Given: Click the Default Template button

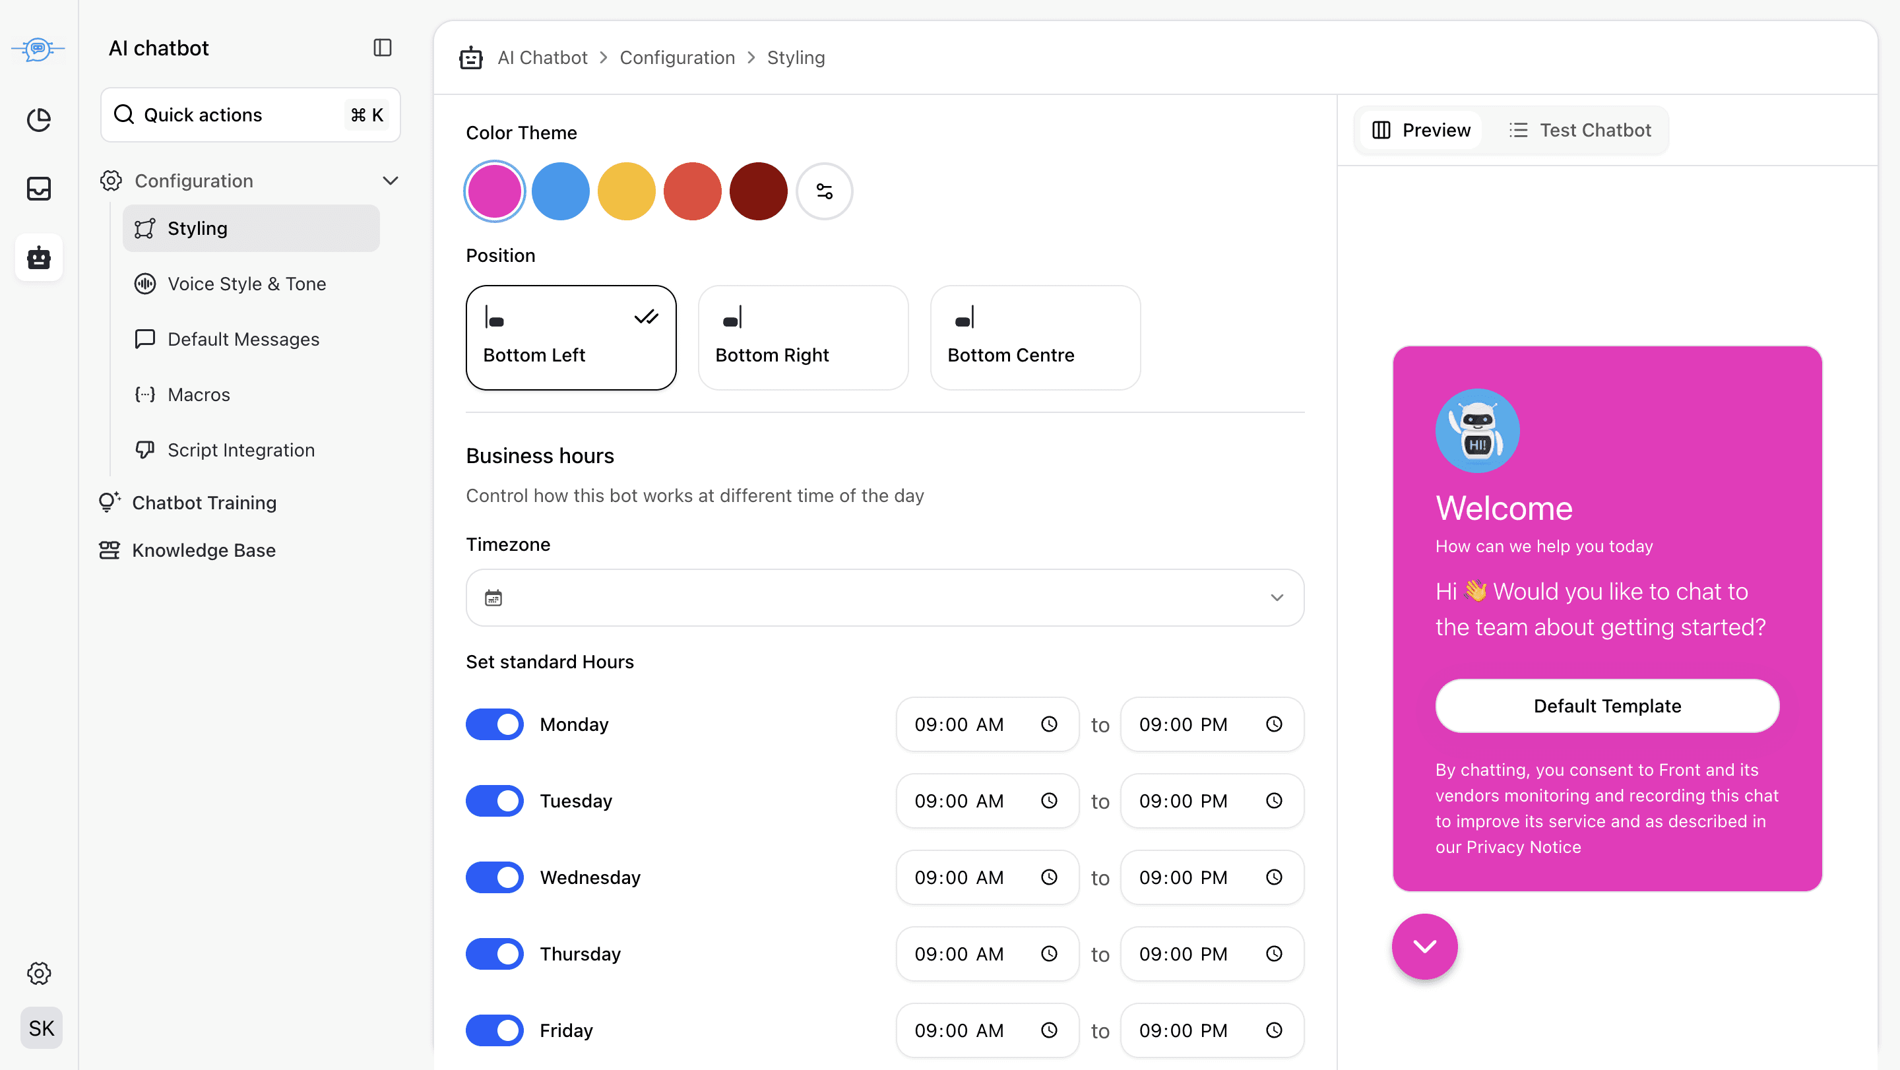Looking at the screenshot, I should click(x=1606, y=706).
